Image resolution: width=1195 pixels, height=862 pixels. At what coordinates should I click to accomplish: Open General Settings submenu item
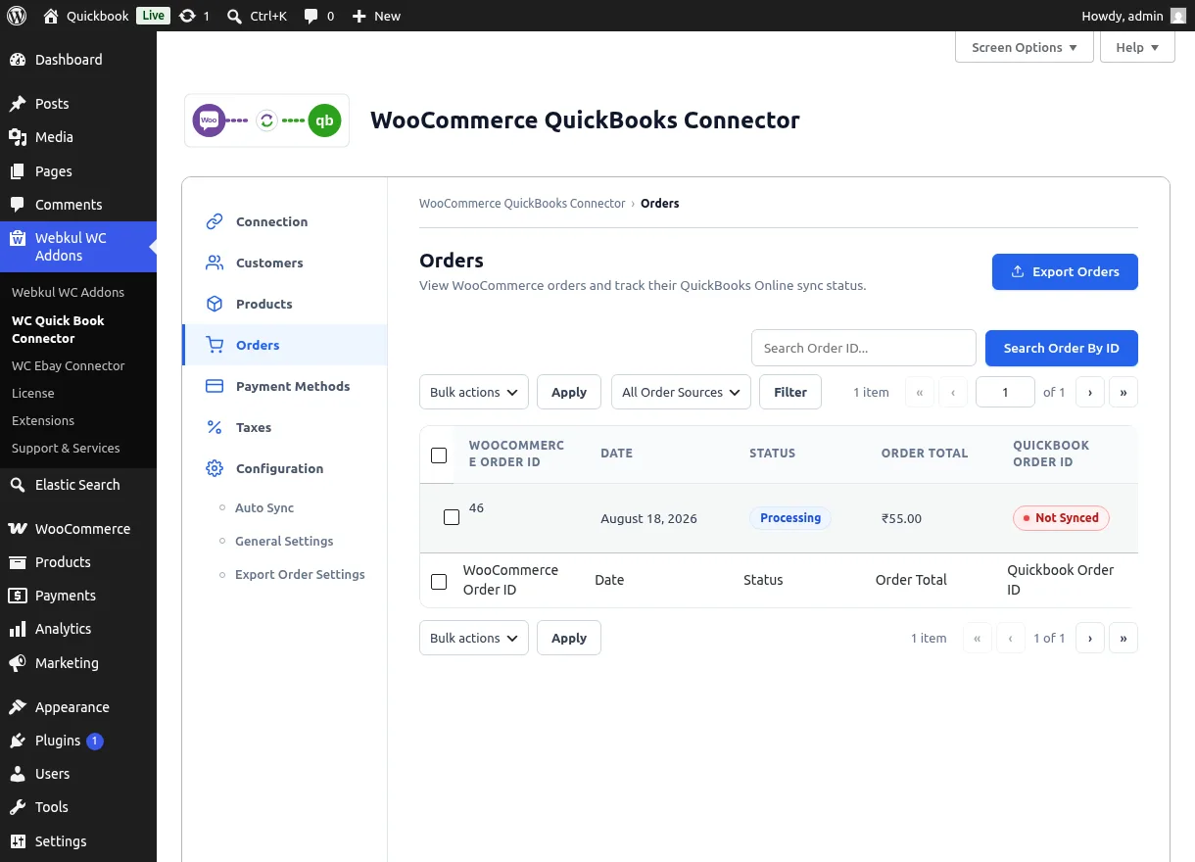point(284,541)
